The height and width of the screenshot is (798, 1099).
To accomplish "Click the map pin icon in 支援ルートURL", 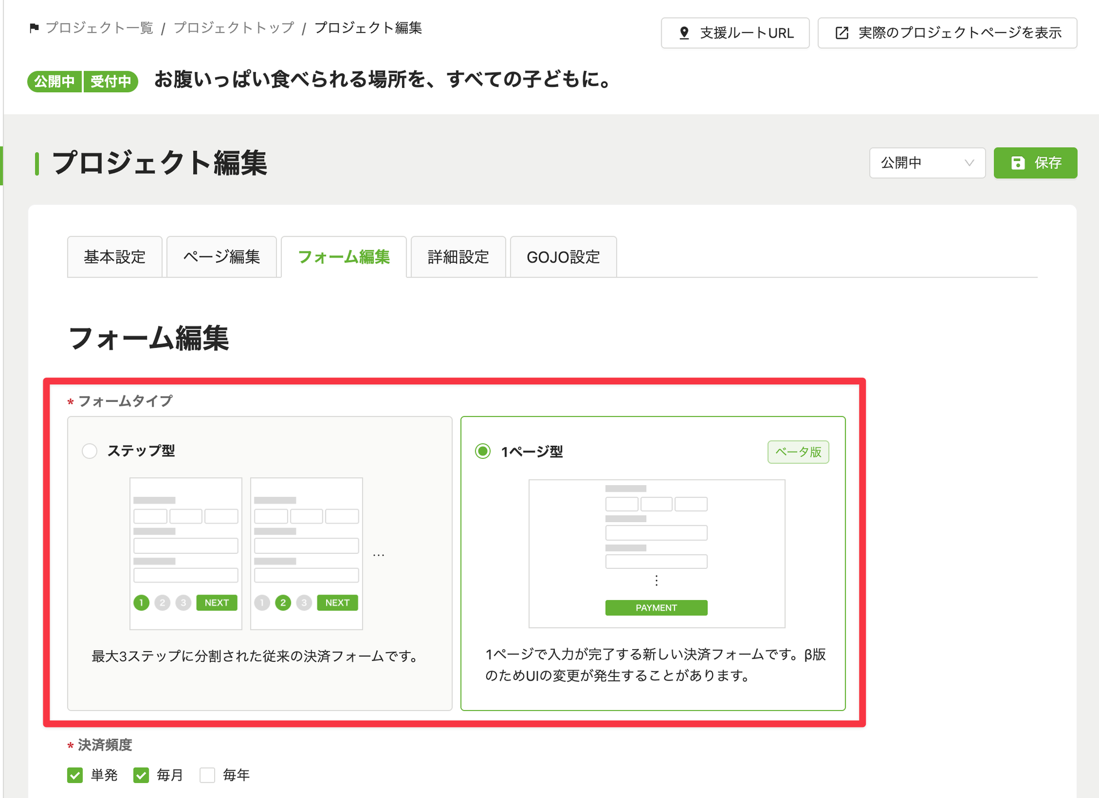I will pyautogui.click(x=684, y=33).
